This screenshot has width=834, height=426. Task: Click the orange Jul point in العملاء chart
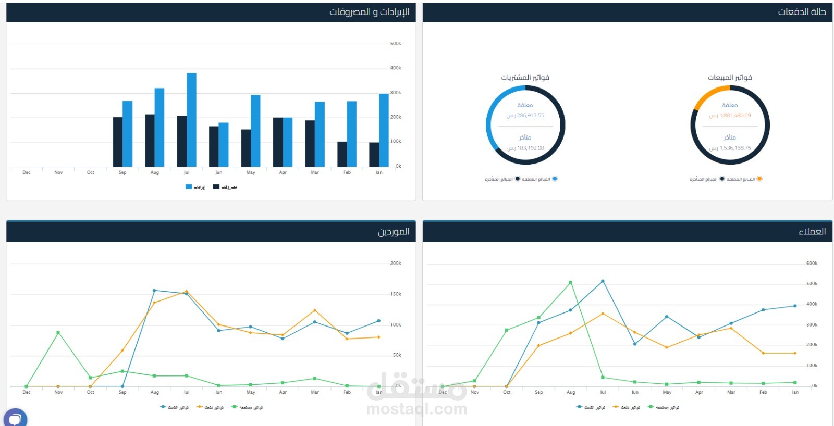click(603, 314)
